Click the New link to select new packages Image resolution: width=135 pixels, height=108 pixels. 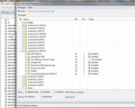72,92
